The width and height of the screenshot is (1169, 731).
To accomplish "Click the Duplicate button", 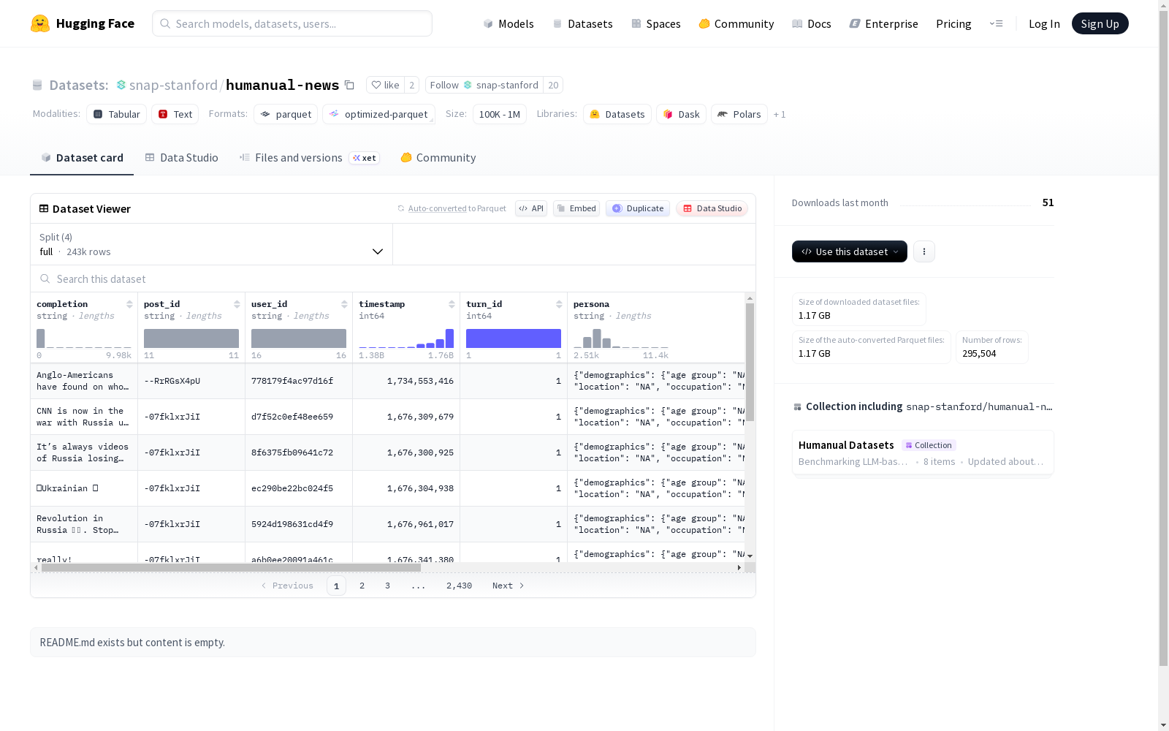I will click(x=638, y=208).
